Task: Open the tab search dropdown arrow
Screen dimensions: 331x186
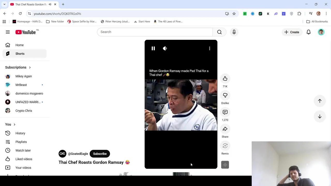Action: click(4, 4)
